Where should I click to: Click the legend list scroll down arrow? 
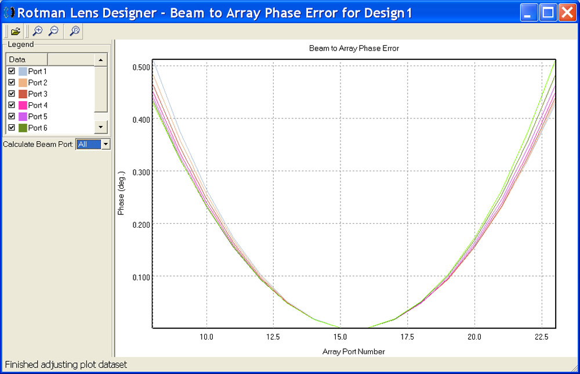coord(100,127)
